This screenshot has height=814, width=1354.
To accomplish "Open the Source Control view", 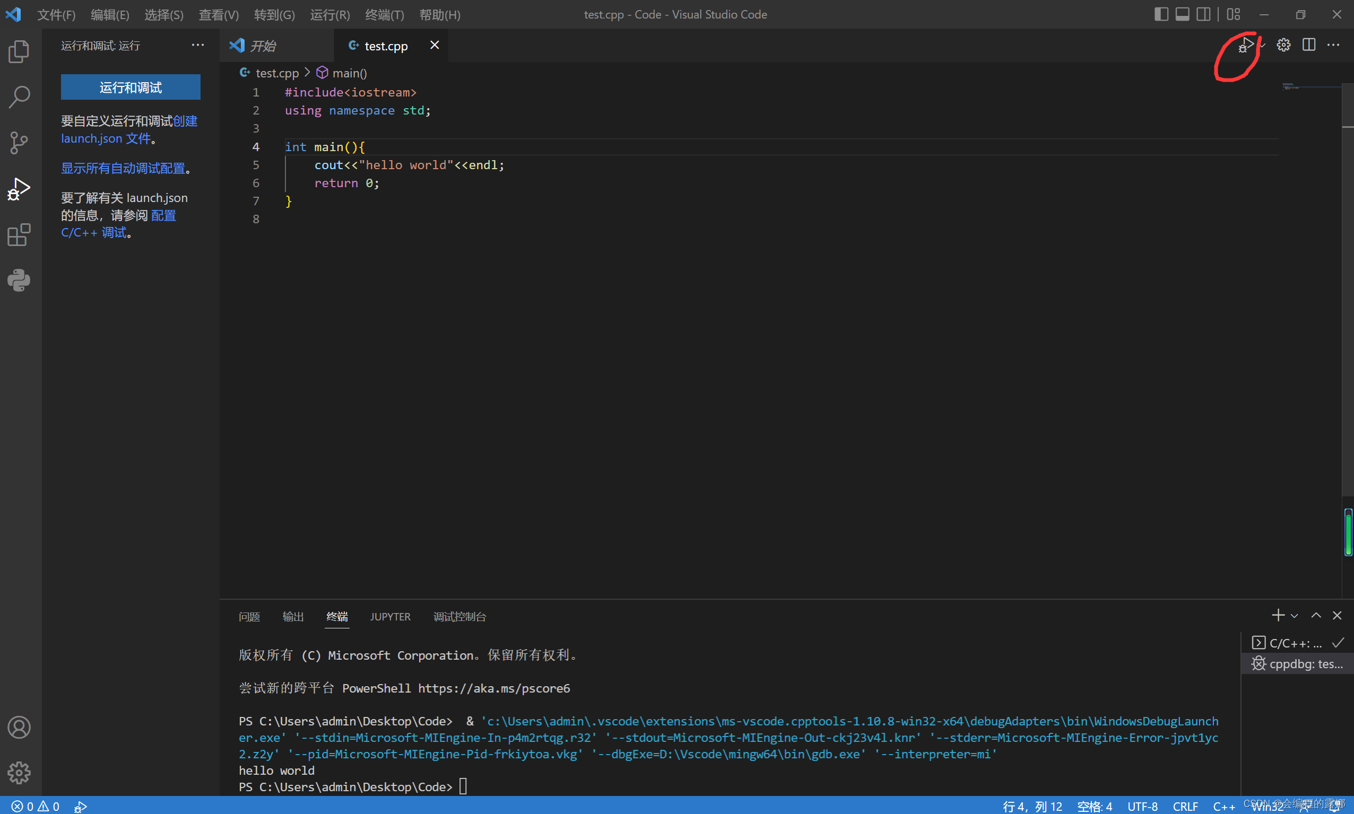I will click(19, 143).
